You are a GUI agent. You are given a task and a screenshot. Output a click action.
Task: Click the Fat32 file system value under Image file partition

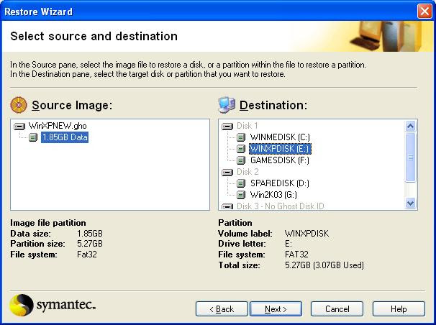pos(87,255)
